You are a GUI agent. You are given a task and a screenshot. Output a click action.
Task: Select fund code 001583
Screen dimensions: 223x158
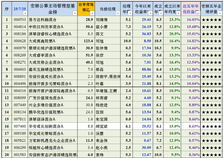[20, 155]
